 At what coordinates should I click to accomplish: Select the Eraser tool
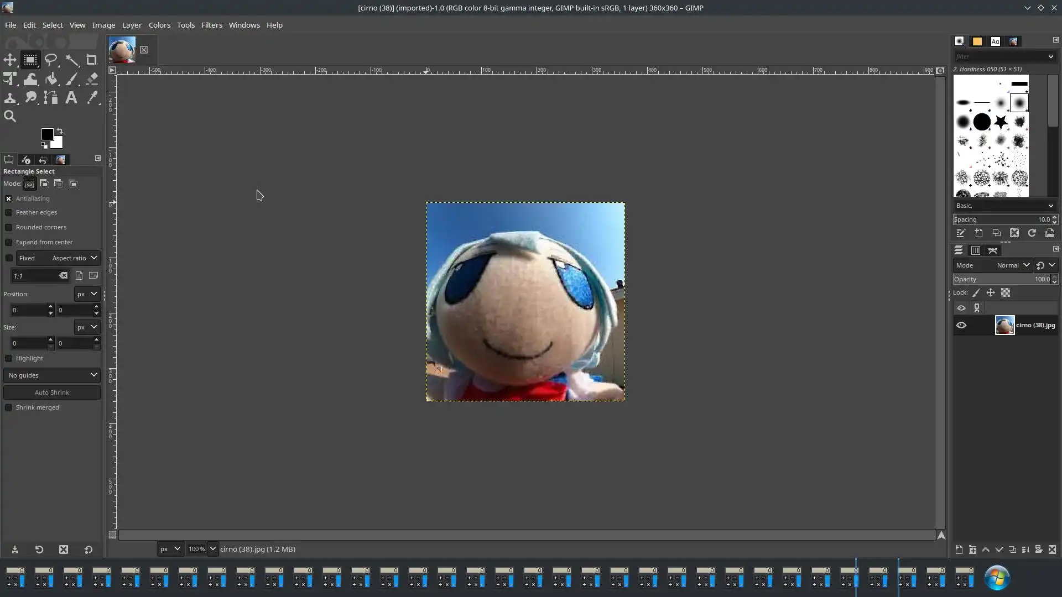pyautogui.click(x=92, y=79)
